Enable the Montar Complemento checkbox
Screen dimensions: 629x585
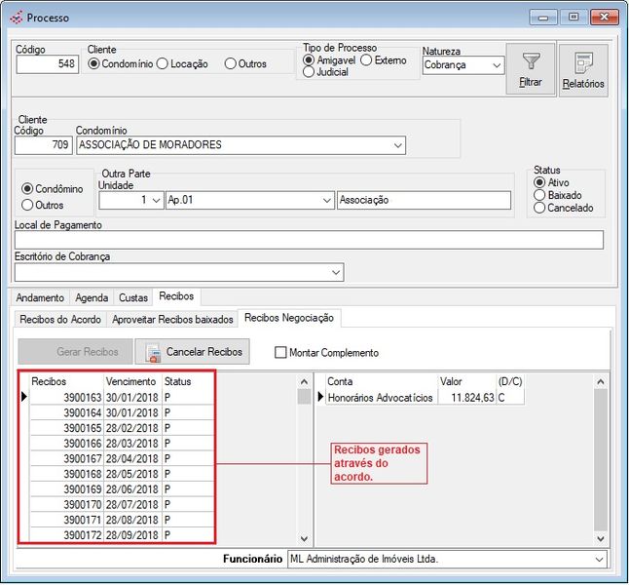(281, 353)
